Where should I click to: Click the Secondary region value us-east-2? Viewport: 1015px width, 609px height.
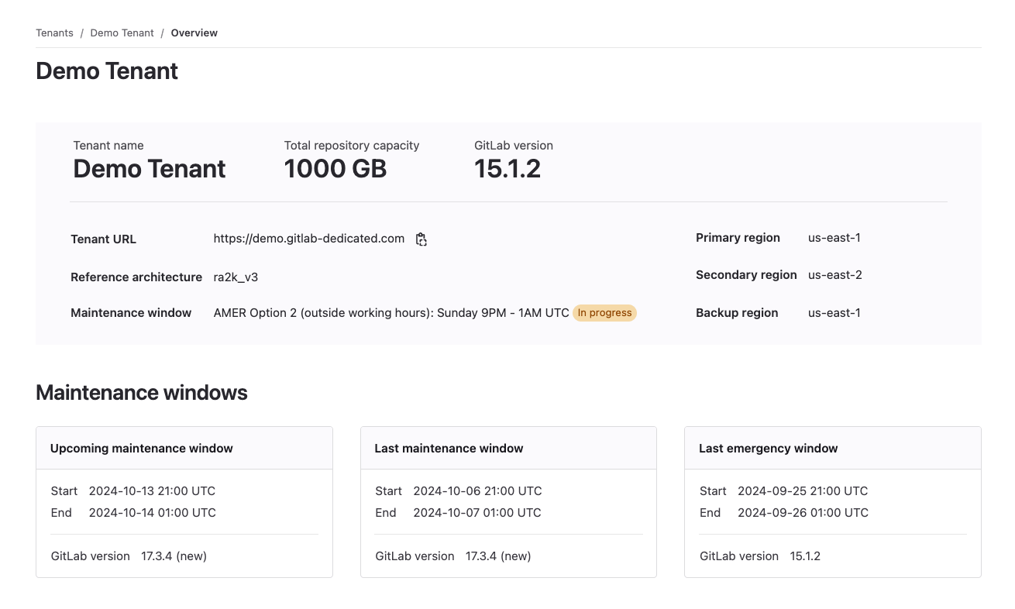pyautogui.click(x=834, y=275)
